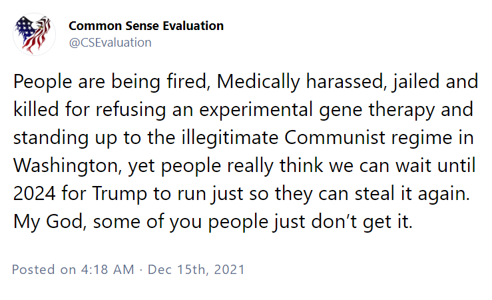Click the Common Sense Evaluation display name
The image size is (492, 300).
pyautogui.click(x=146, y=26)
